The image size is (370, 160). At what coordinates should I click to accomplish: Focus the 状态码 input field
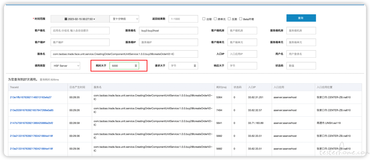301,66
